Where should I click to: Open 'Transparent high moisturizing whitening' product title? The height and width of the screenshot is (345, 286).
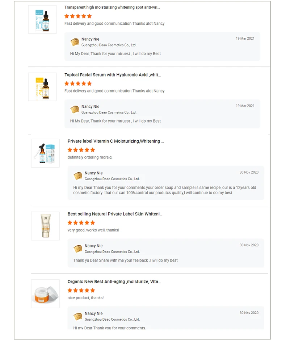click(x=112, y=7)
